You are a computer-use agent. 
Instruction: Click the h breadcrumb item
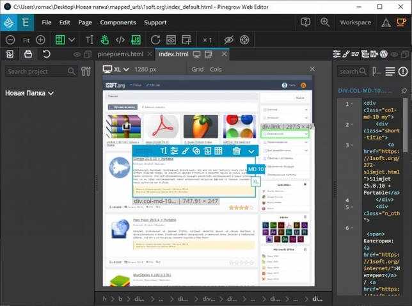[105, 299]
